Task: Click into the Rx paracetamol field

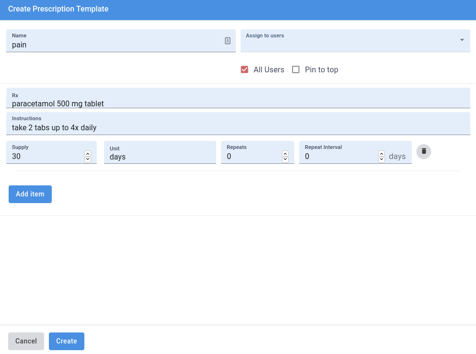Action: point(238,103)
